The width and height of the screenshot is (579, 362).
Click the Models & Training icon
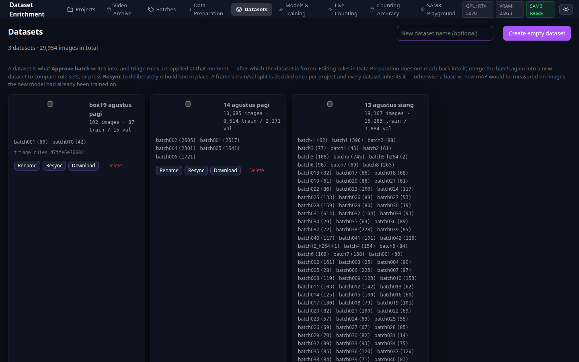coord(281,9)
